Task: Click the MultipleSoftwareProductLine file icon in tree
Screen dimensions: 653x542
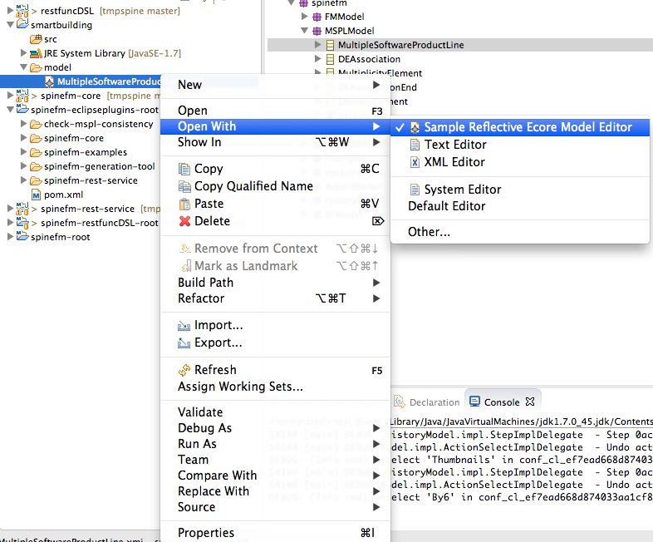Action: coord(49,81)
